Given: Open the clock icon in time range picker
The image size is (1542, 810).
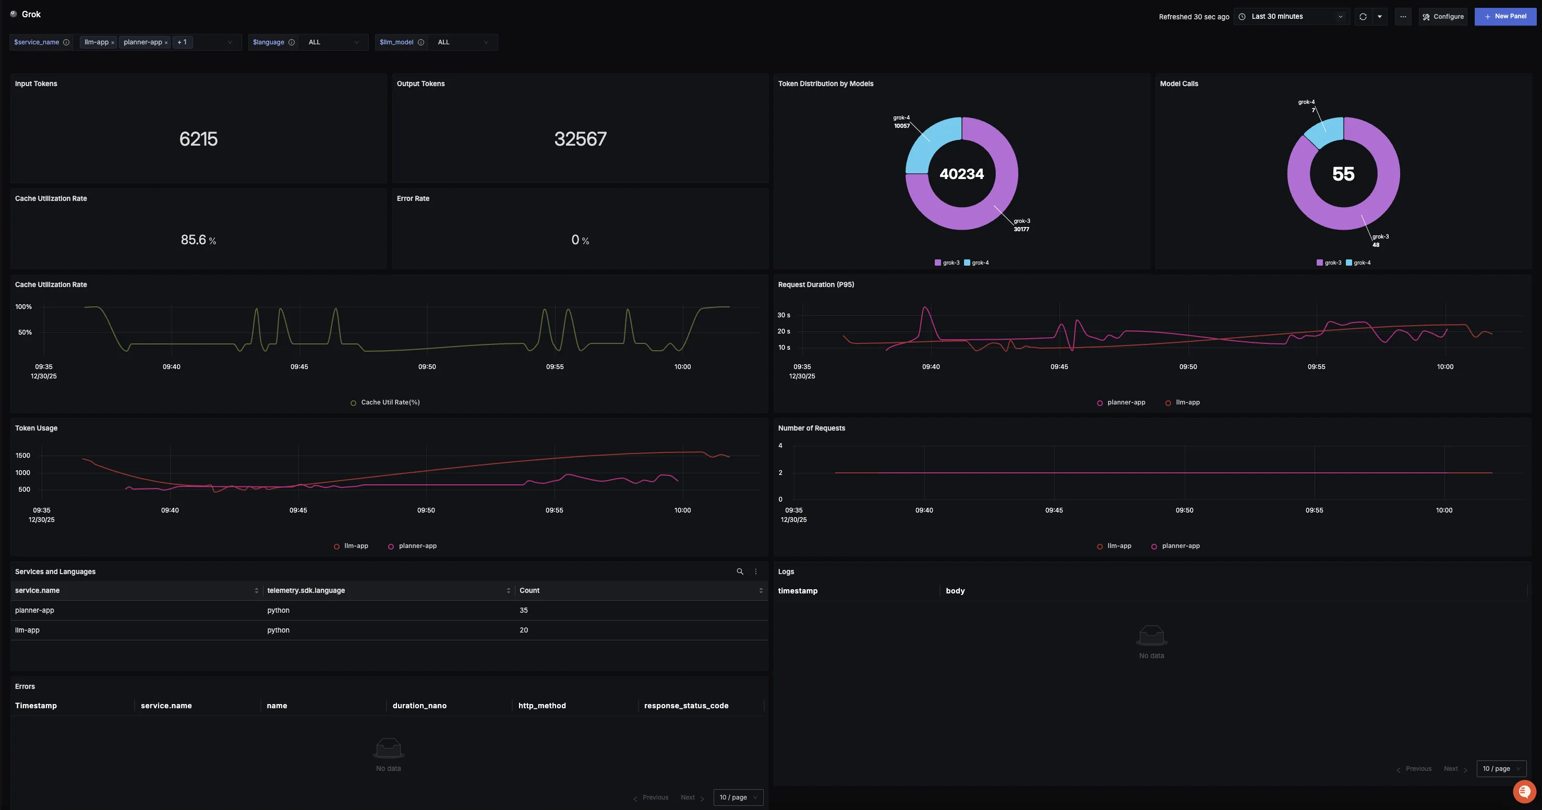Looking at the screenshot, I should [x=1242, y=16].
